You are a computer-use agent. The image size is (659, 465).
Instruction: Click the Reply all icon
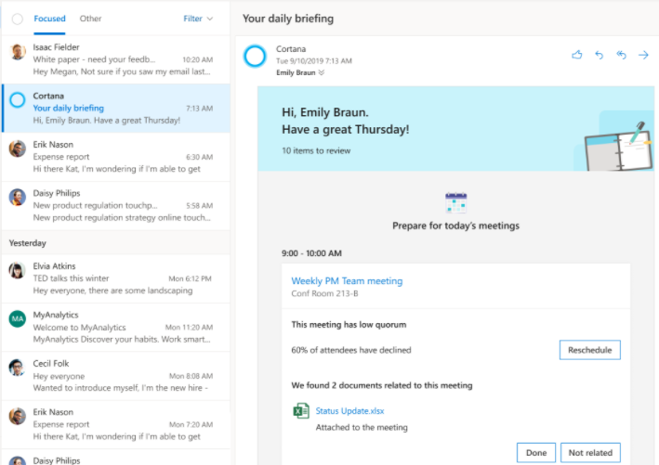(621, 56)
